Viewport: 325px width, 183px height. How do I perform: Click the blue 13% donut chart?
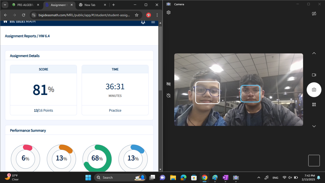tap(133, 158)
